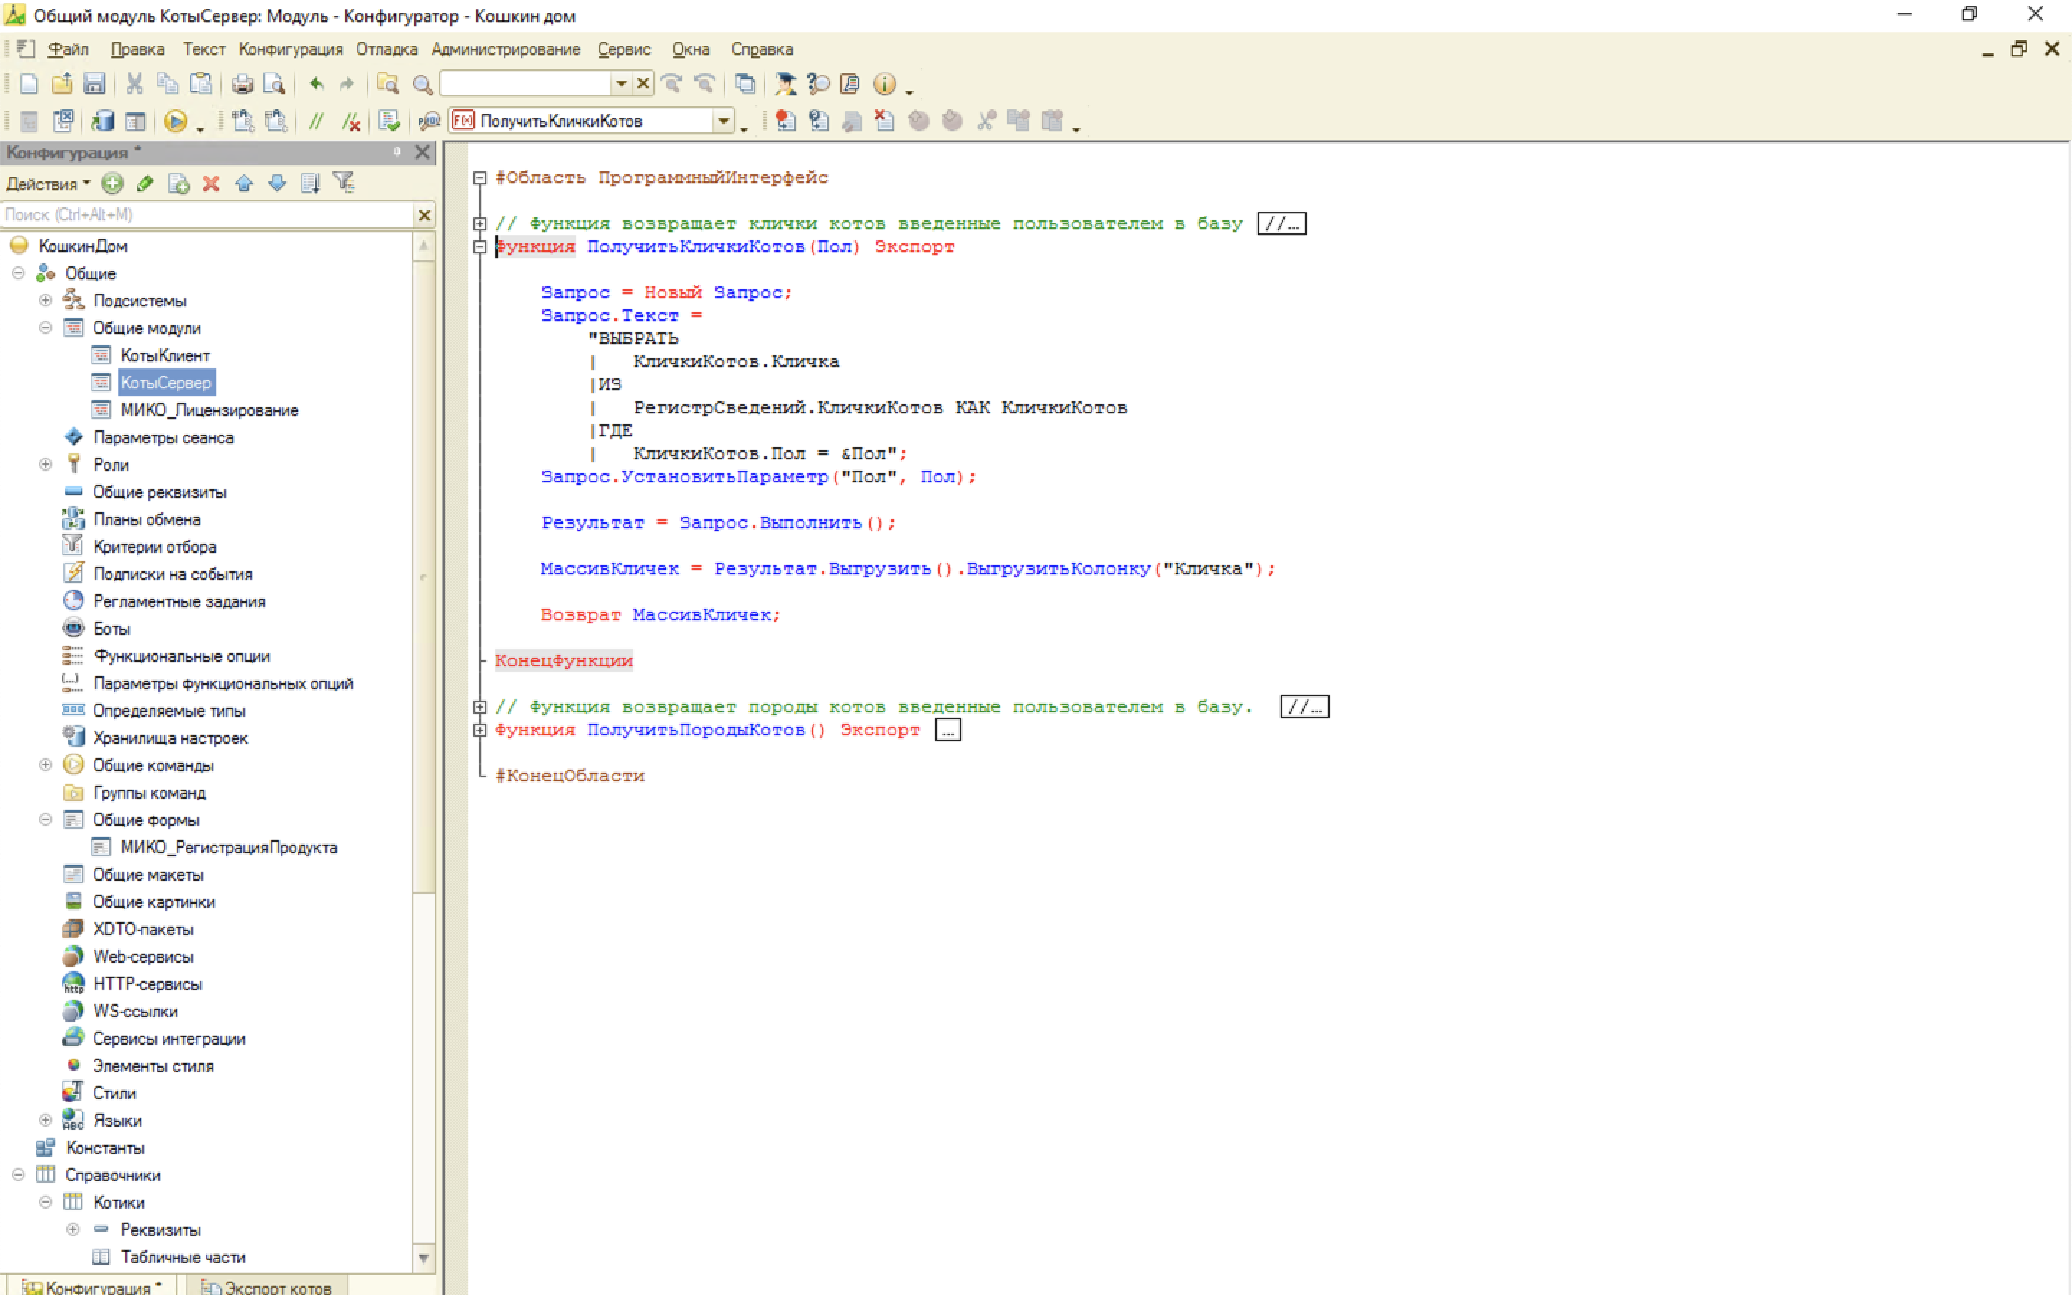Screen dimensions: 2072x1295
Task: Open the Правка menu
Action: pos(137,49)
